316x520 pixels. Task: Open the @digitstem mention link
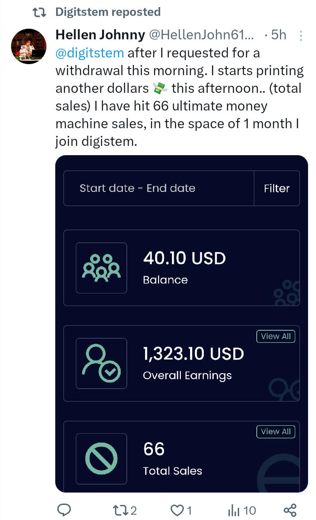(90, 53)
